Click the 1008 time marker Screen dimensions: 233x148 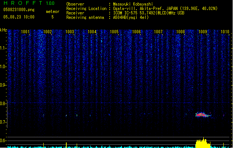[180, 31]
